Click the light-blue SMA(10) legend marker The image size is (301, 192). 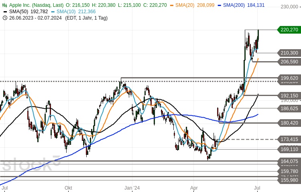[x=53, y=12]
